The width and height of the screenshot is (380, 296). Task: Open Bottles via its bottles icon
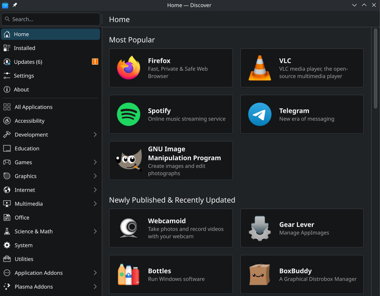coord(128,274)
